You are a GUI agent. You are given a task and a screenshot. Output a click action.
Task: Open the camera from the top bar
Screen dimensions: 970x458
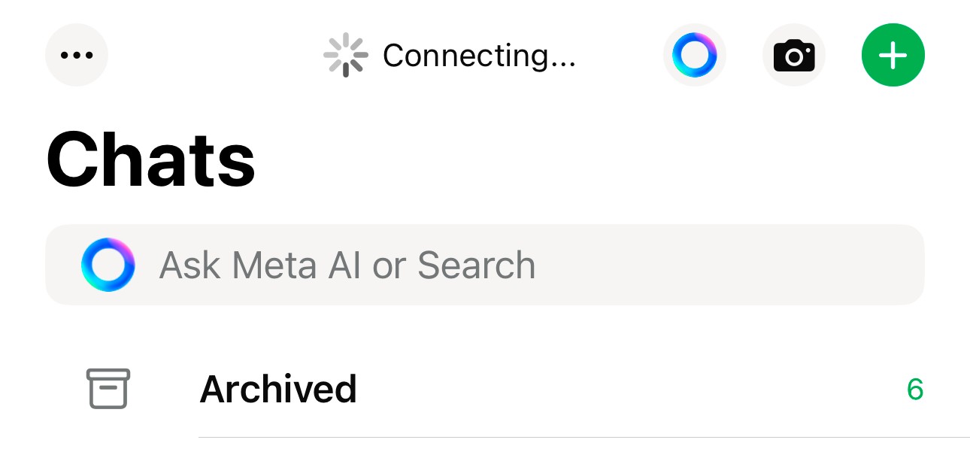point(794,55)
